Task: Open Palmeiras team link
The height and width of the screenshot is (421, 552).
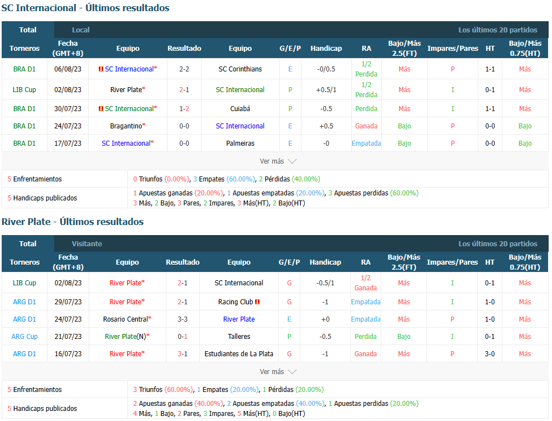Action: tap(240, 143)
